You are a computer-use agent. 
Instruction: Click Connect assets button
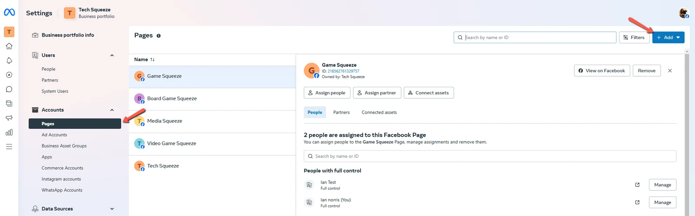click(x=429, y=93)
